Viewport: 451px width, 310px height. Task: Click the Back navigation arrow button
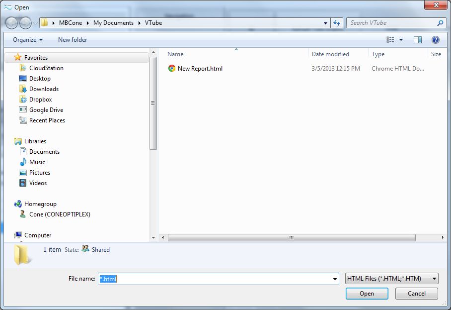[x=12, y=23]
